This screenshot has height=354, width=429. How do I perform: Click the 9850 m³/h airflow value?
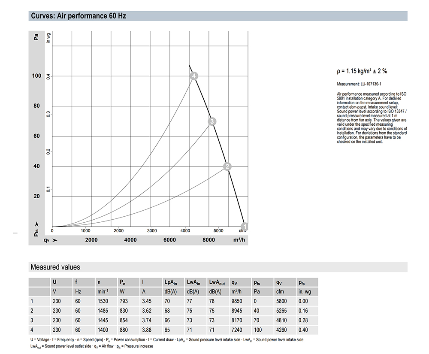[x=237, y=302]
